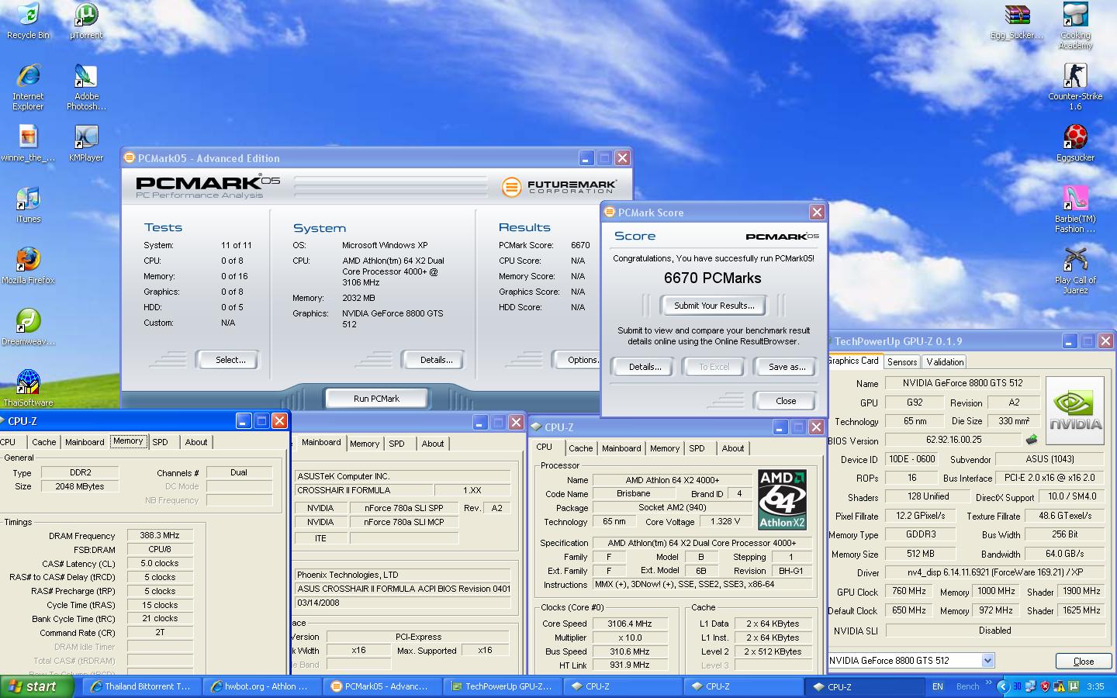Open the GPU selection dropdown in GPU-Z

click(987, 660)
